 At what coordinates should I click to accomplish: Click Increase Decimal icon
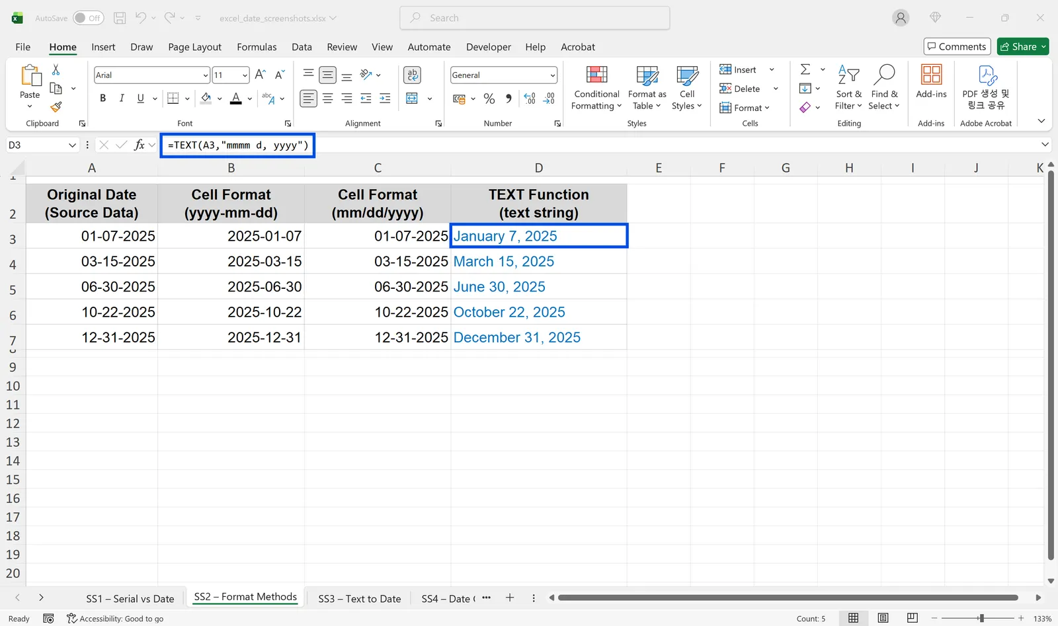click(x=530, y=98)
